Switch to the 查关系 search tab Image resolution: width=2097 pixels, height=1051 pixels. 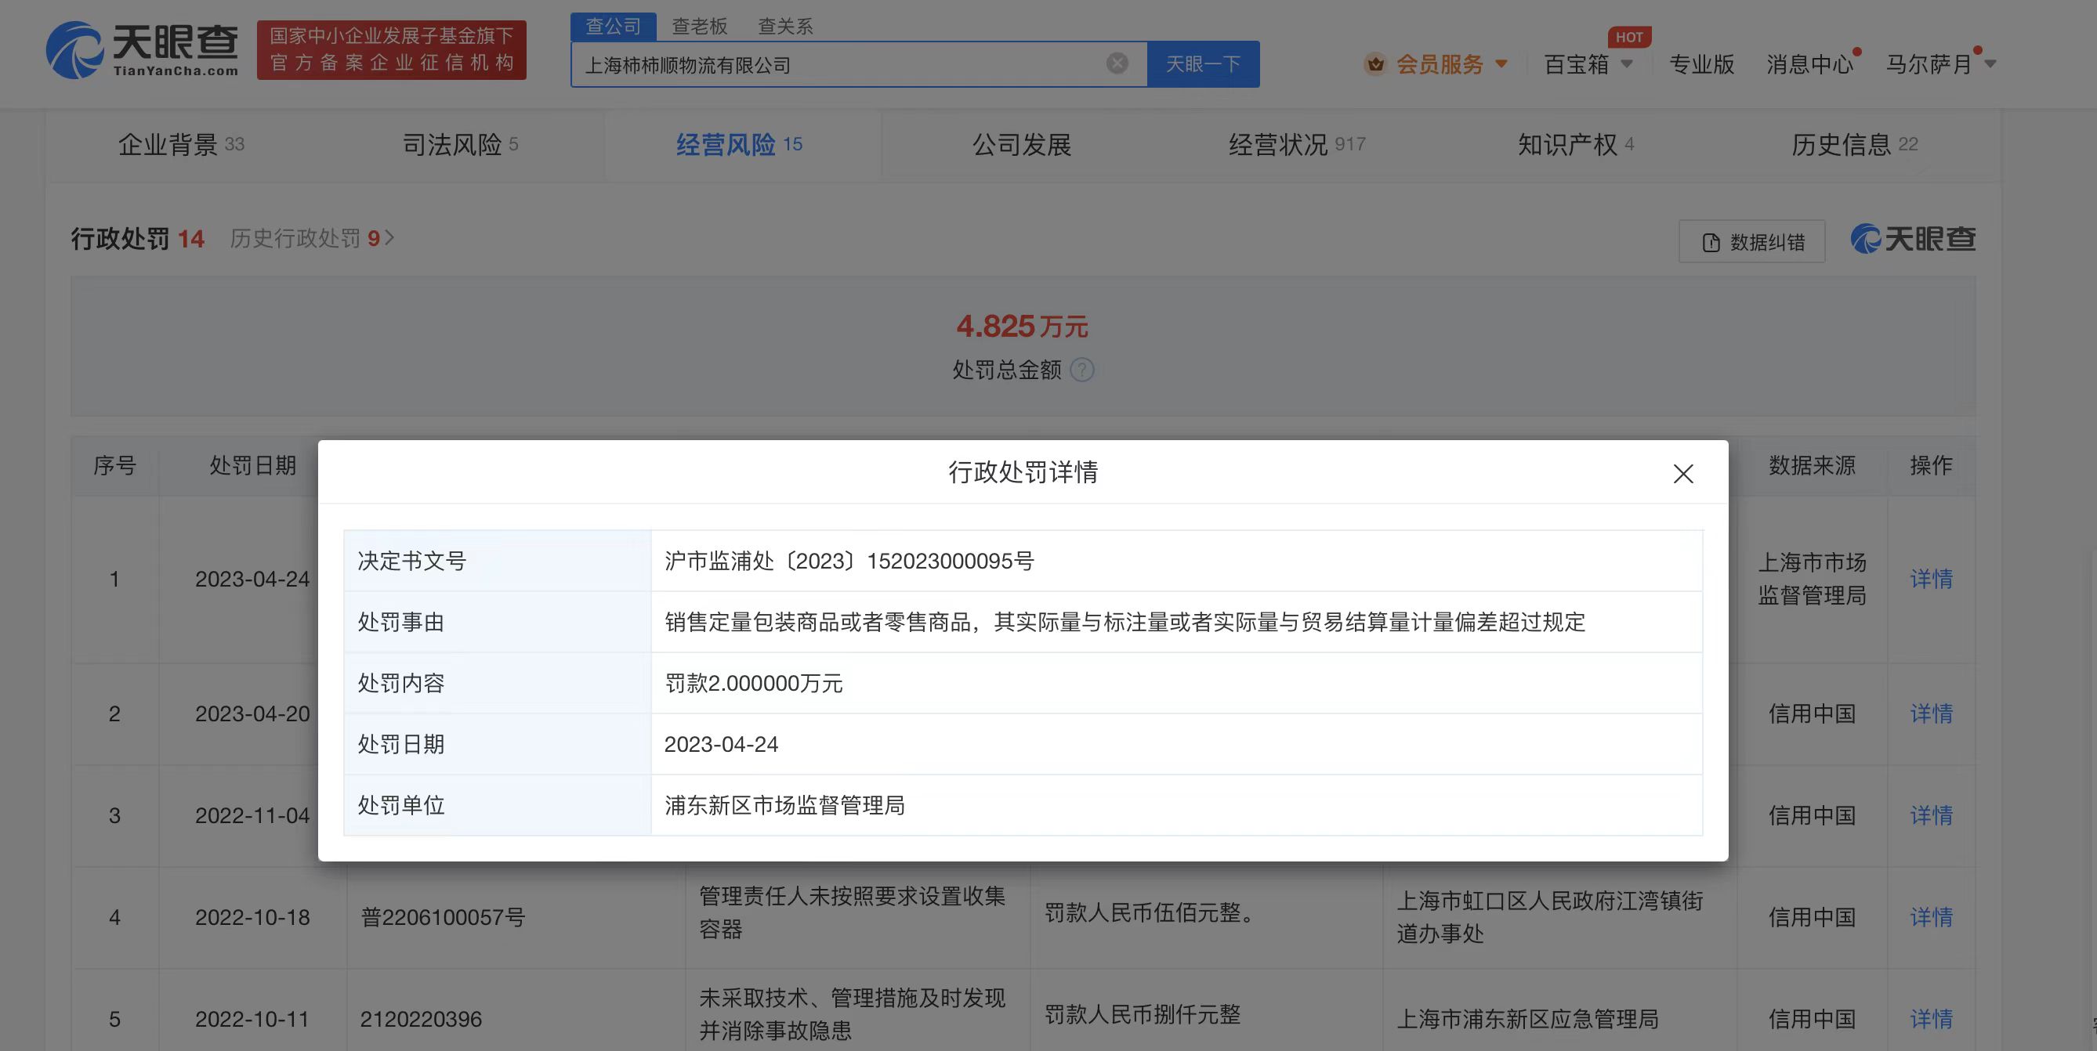pyautogui.click(x=784, y=26)
